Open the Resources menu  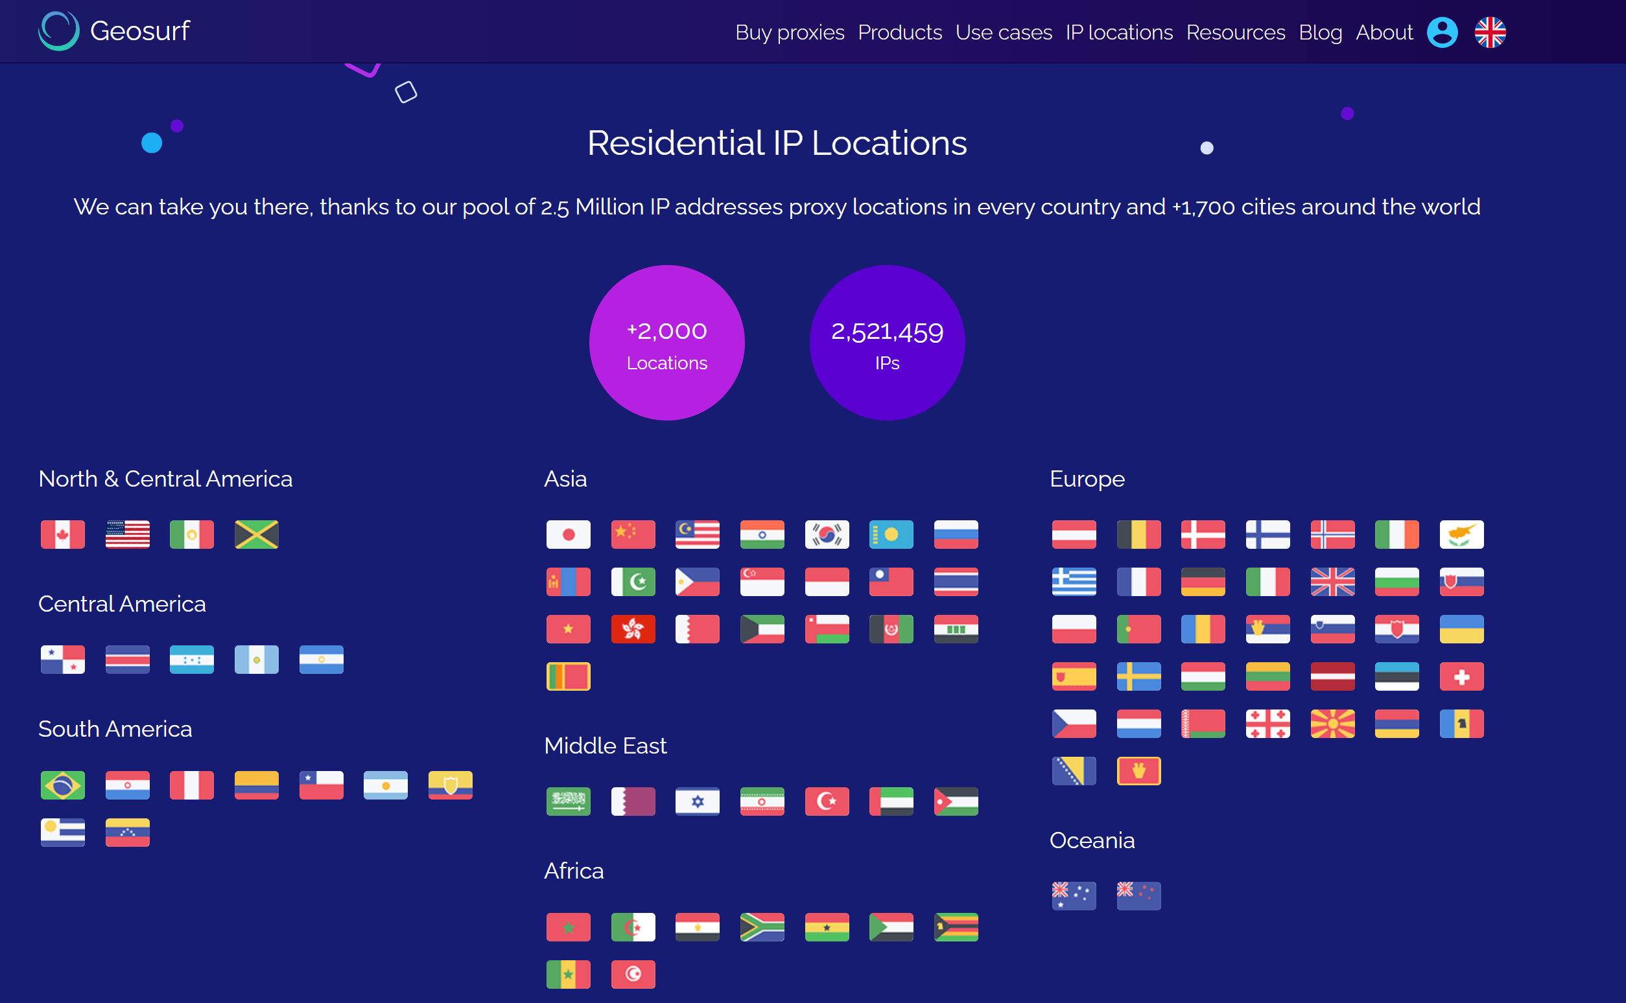pos(1235,32)
